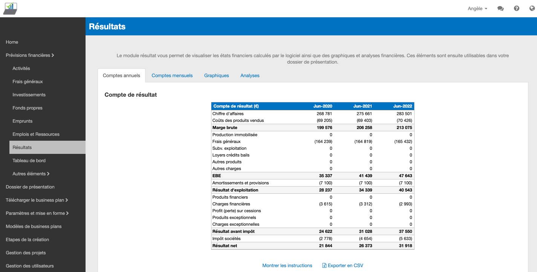Click Résultat avant impôt label

234,231
